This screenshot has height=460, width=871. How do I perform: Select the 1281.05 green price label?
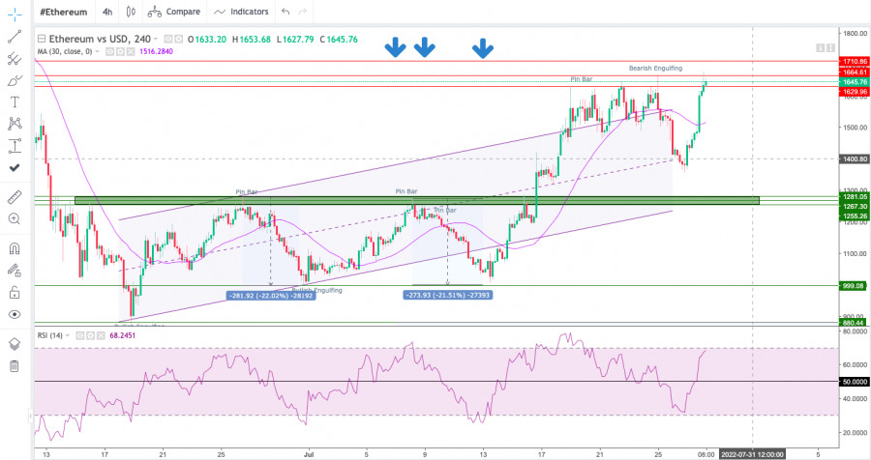[x=855, y=197]
